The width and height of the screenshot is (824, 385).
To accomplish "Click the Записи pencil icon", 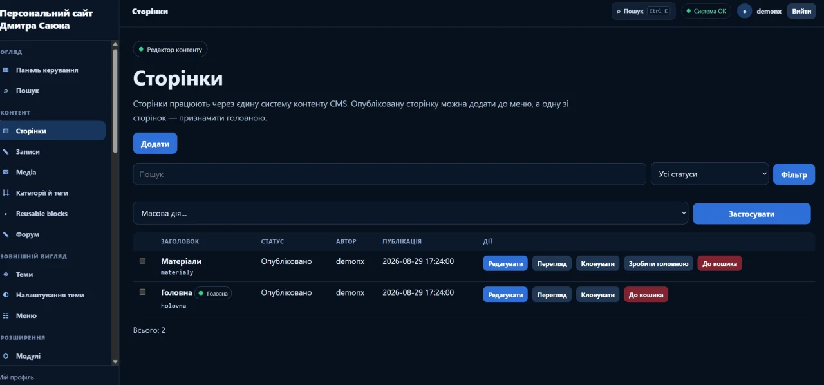I will 6,152.
